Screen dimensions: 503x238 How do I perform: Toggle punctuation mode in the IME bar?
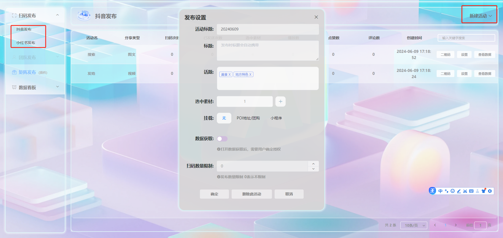(x=447, y=191)
